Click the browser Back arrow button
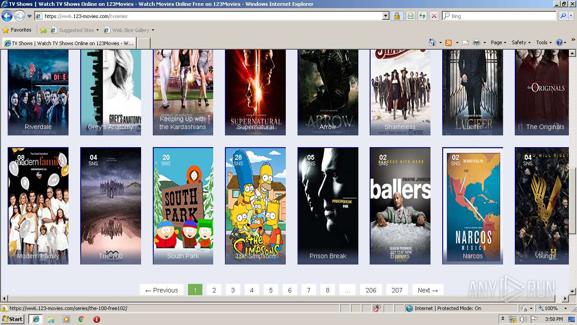The image size is (577, 325). [x=7, y=16]
